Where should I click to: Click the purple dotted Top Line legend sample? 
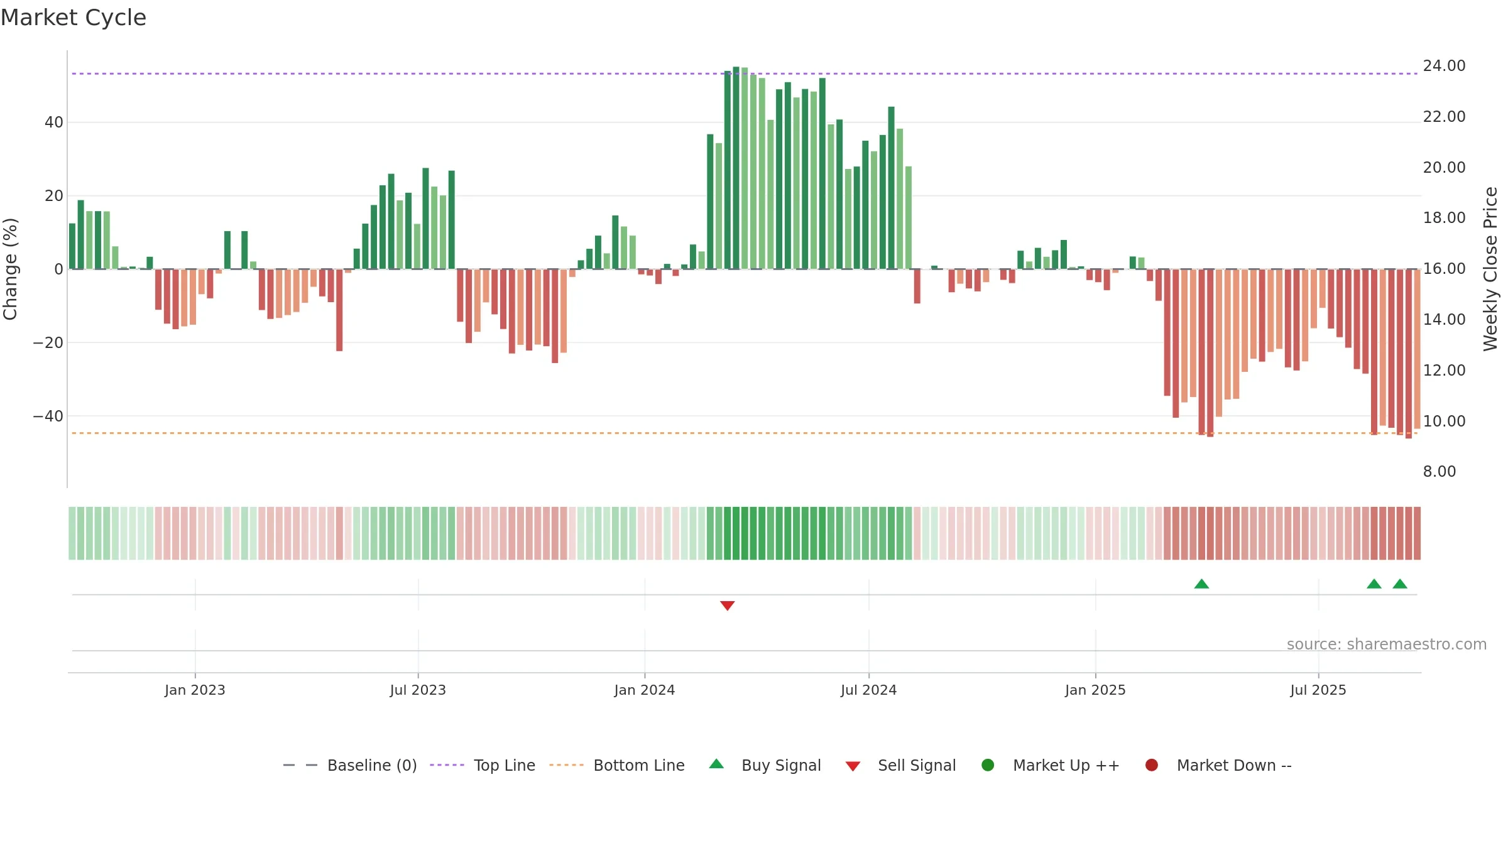(447, 765)
